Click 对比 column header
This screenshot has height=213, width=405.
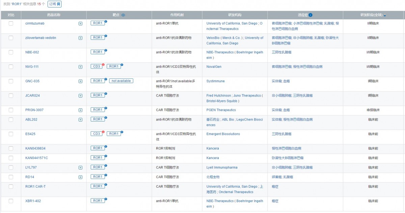pos(11,15)
